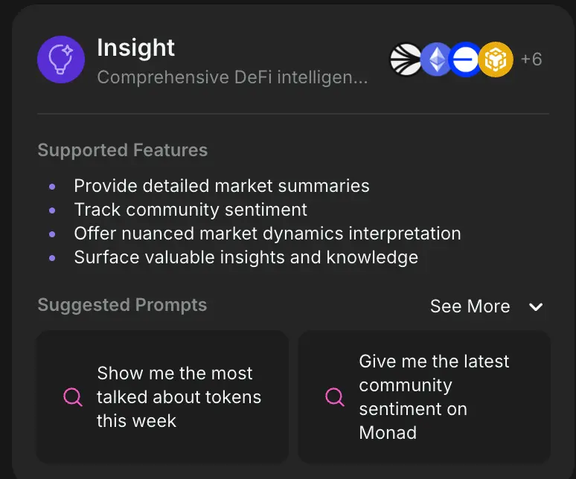Select the black-and-white striped chain icon

406,60
